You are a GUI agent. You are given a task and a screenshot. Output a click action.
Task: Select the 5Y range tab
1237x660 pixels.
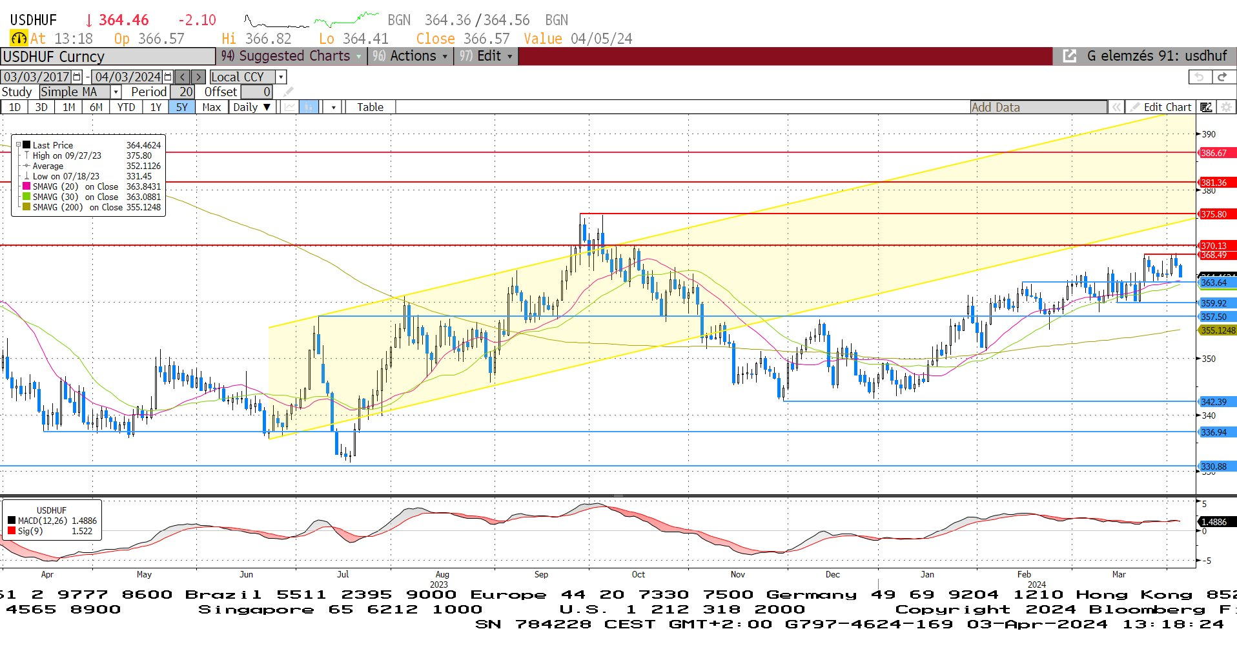click(182, 107)
